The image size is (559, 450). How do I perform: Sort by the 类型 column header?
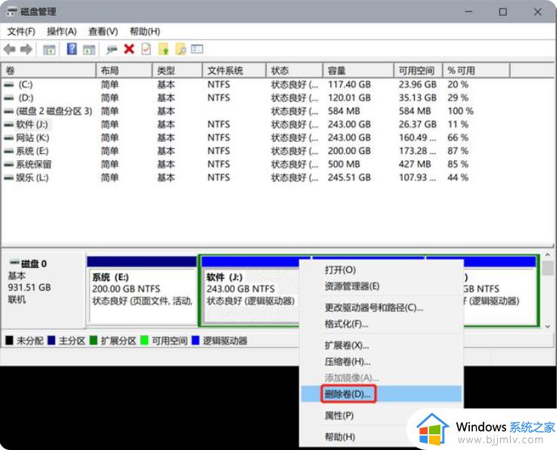(178, 70)
